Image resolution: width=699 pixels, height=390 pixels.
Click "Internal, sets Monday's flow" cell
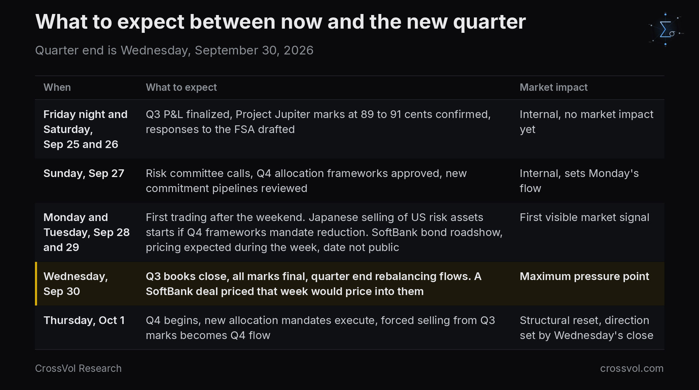(579, 181)
